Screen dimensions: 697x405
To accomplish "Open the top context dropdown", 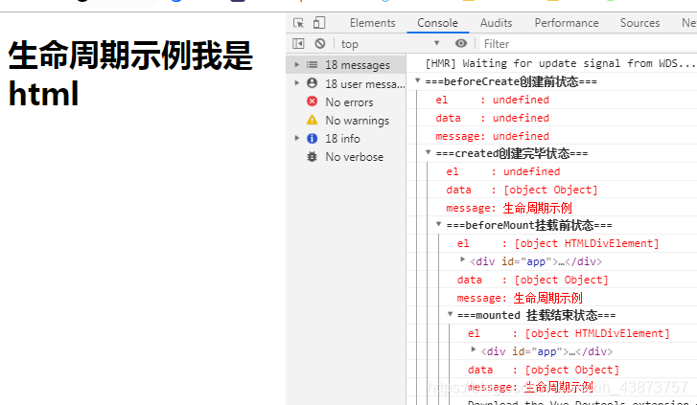I will click(x=390, y=44).
